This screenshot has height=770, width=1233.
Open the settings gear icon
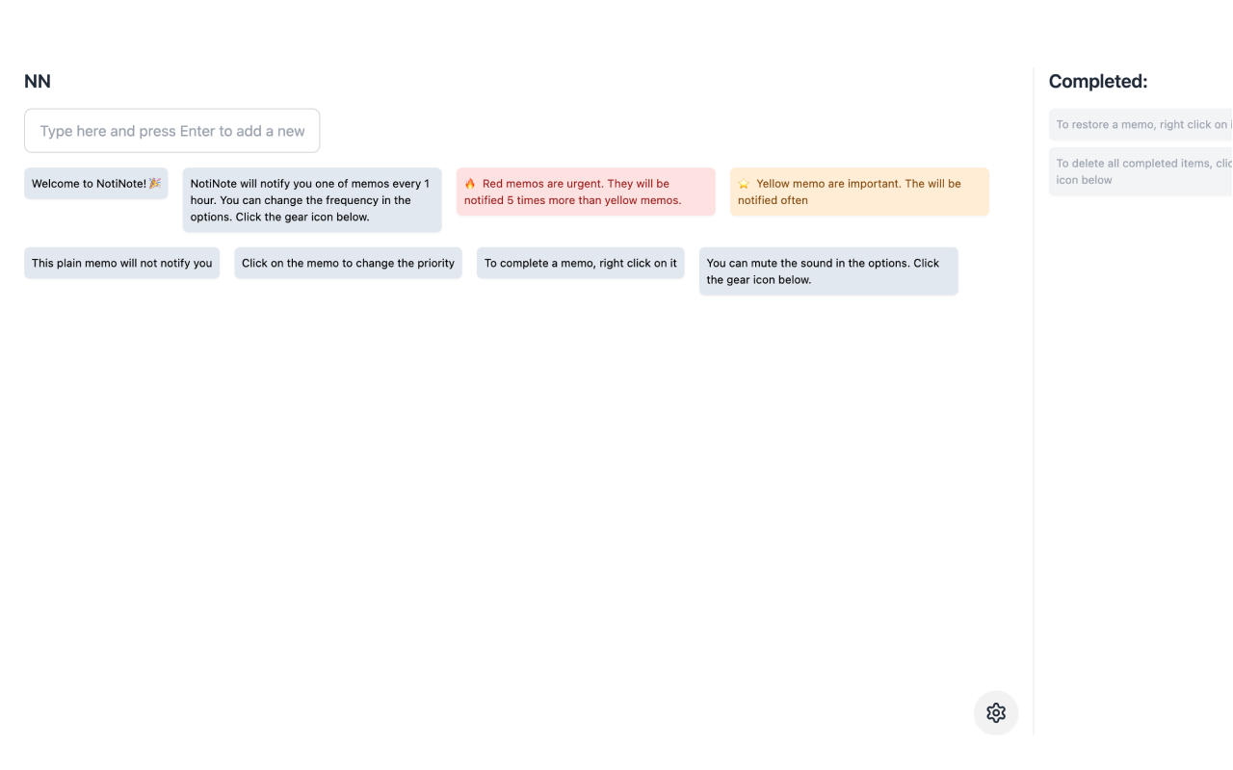(x=995, y=712)
